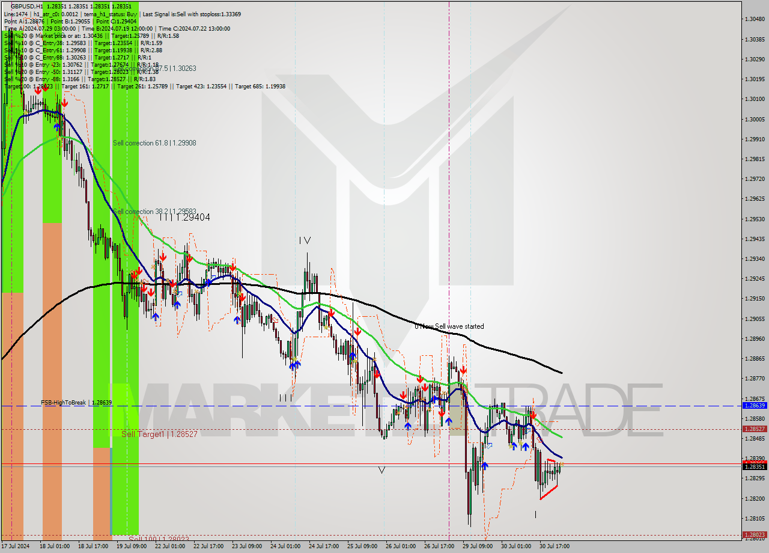Image resolution: width=769 pixels, height=553 pixels.
Task: Click red price tag 1.28527 on the axis
Action: point(754,429)
